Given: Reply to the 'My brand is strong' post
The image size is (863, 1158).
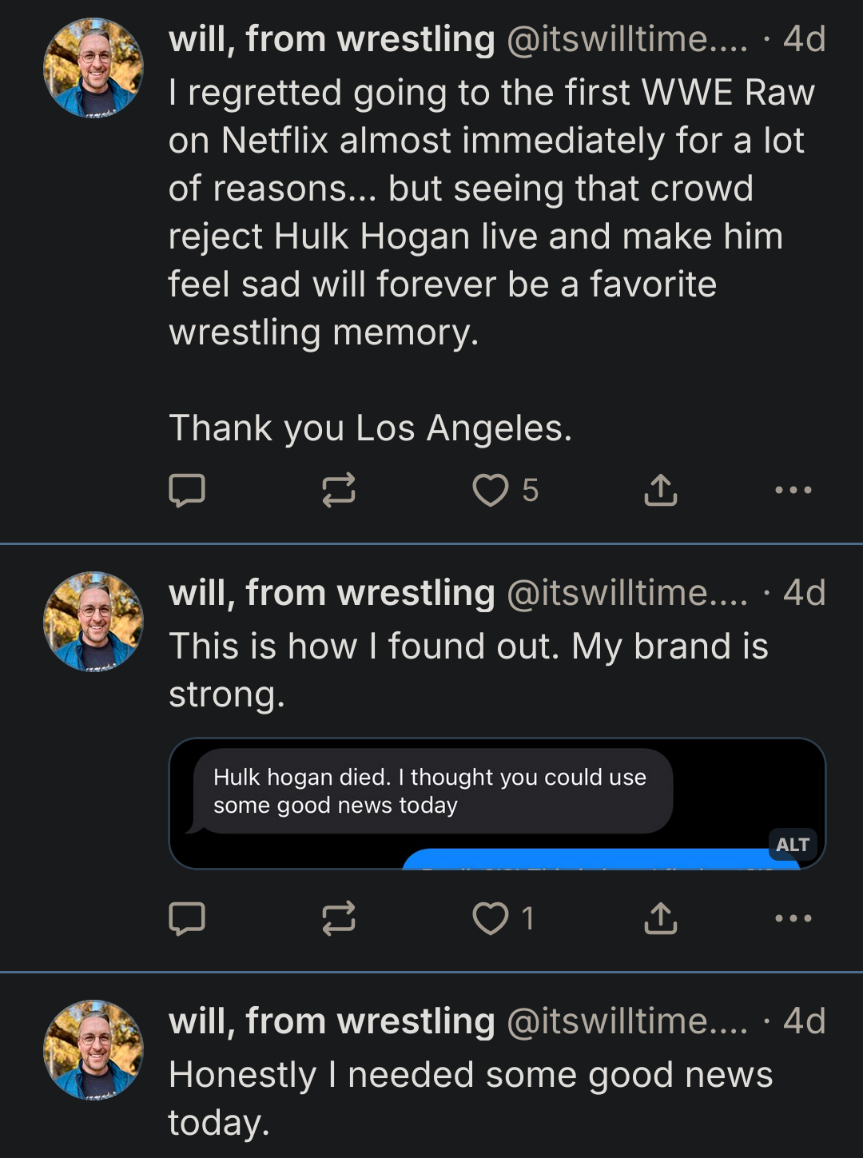Looking at the screenshot, I should (187, 918).
